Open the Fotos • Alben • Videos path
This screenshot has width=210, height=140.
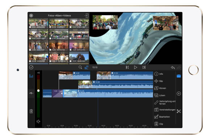(x=59, y=16)
